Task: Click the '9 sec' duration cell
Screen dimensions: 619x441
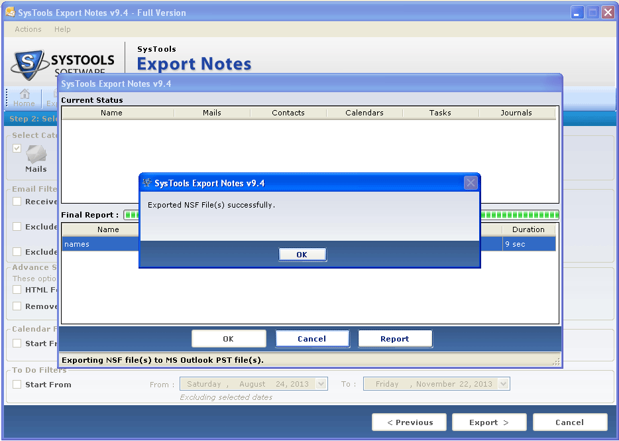Action: point(529,244)
